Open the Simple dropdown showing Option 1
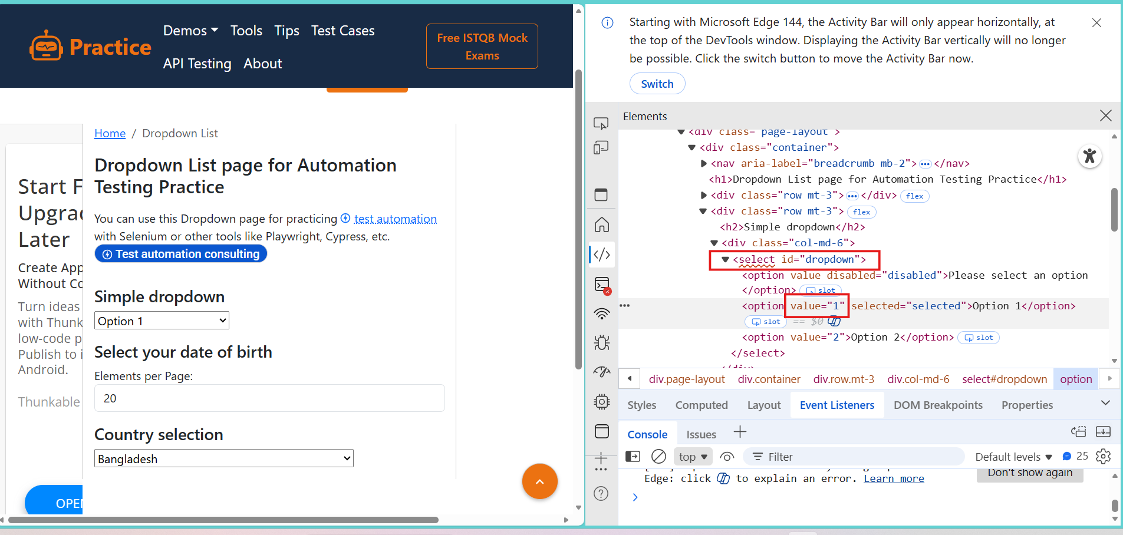Image resolution: width=1123 pixels, height=535 pixels. (x=162, y=321)
